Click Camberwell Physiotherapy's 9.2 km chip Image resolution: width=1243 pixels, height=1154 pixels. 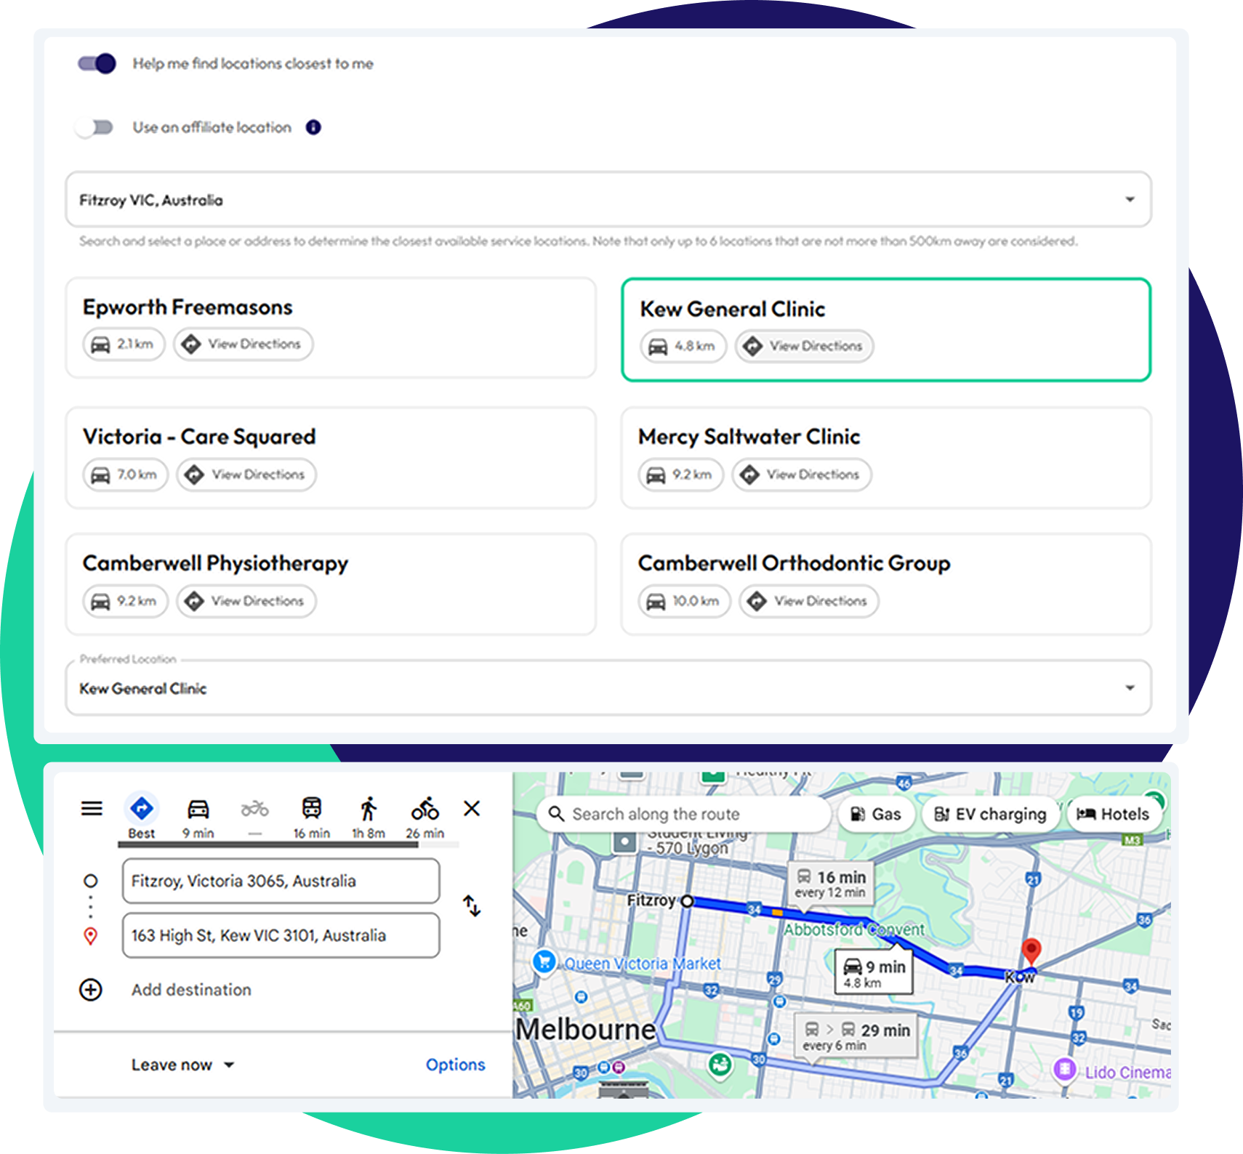point(126,601)
